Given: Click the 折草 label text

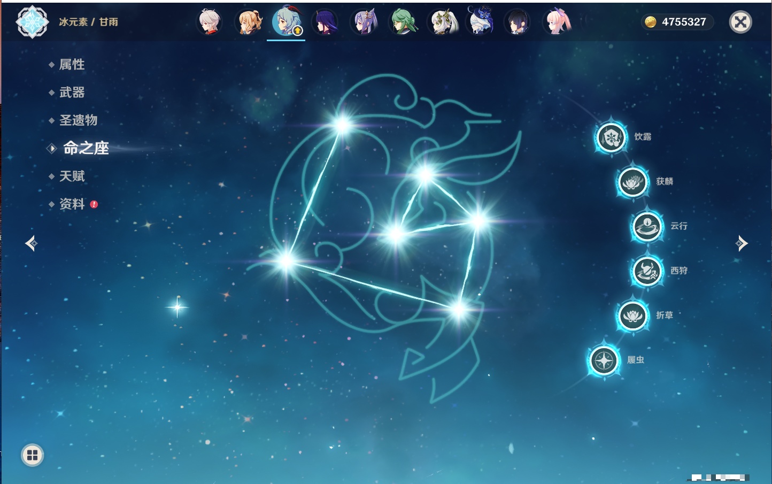Looking at the screenshot, I should 665,316.
